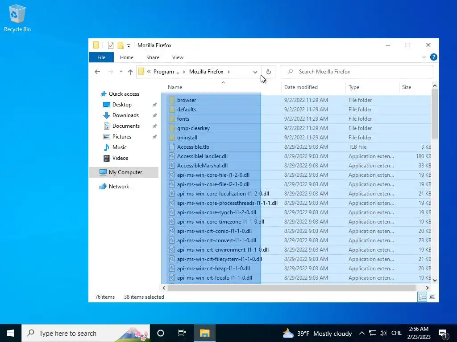This screenshot has height=342, width=457.
Task: Sort by the Type column header
Action: [x=354, y=87]
